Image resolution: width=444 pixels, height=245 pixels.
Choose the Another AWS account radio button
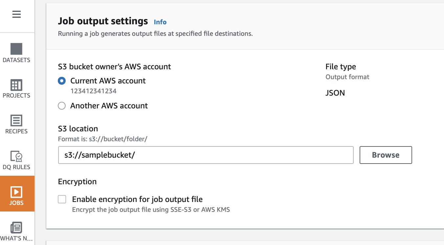[62, 106]
